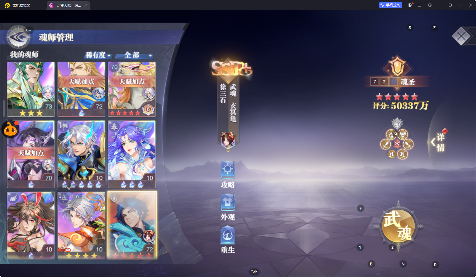Select the green-haired hero card level 73
The width and height of the screenshot is (476, 277).
(31, 89)
